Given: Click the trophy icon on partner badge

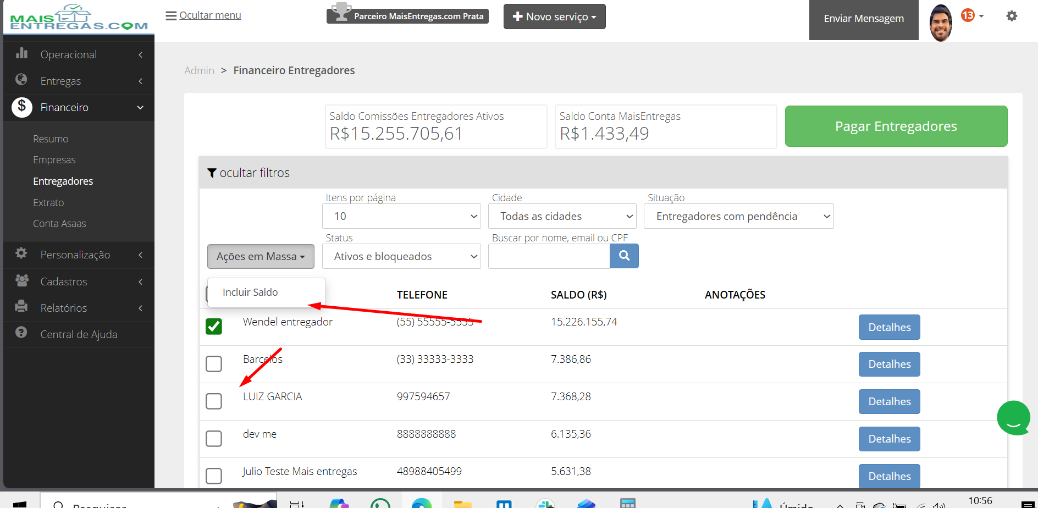Looking at the screenshot, I should coord(341,12).
